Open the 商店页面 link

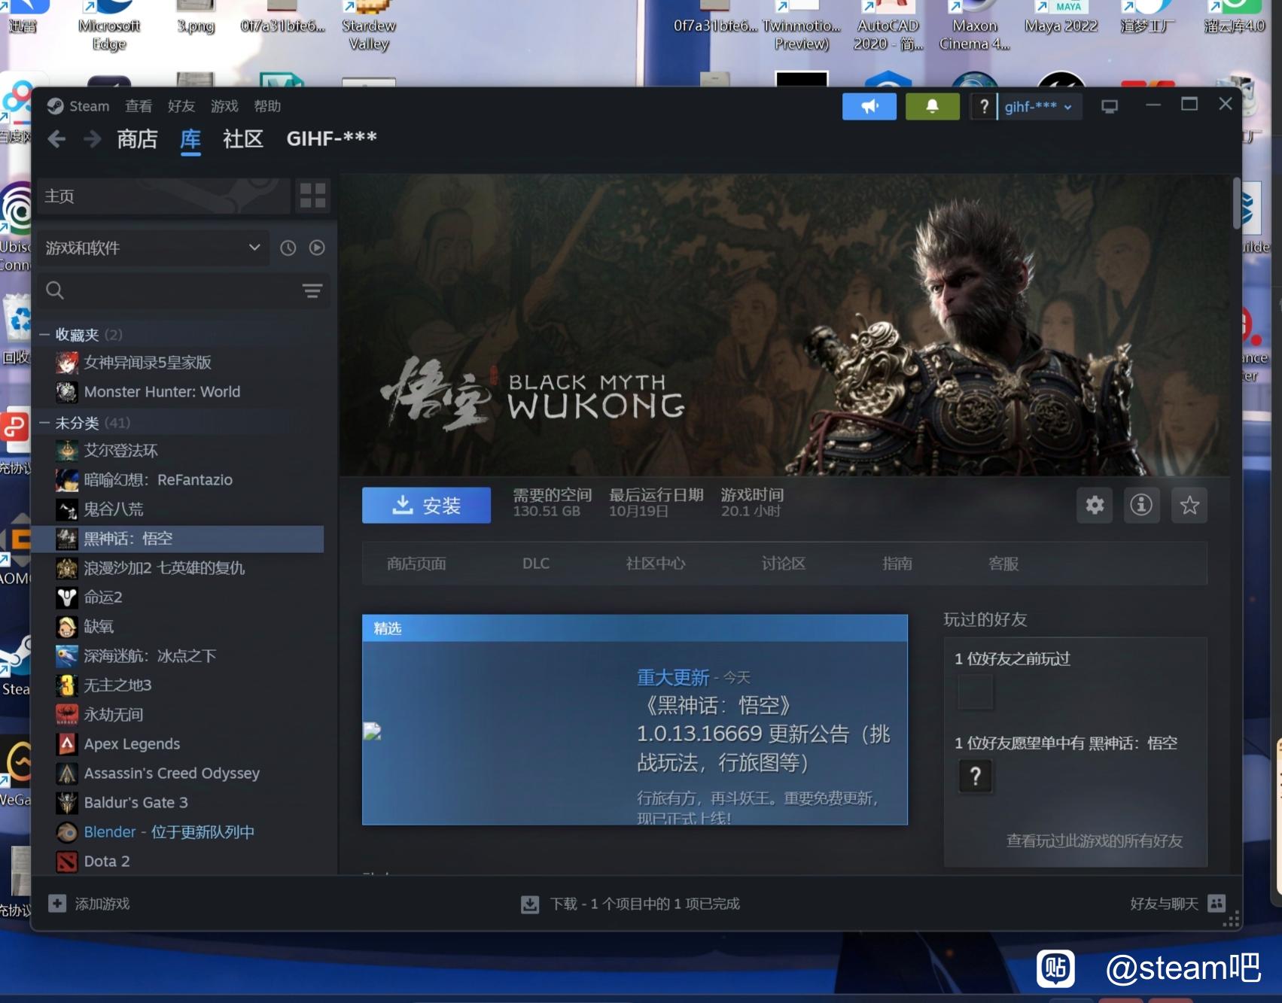[416, 564]
